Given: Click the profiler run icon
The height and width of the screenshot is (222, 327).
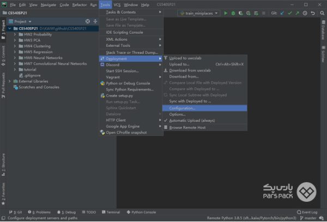Looking at the screenshot, I should pos(248,13).
